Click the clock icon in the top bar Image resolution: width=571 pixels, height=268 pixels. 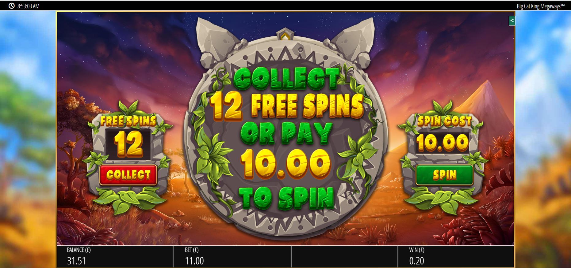click(x=11, y=6)
